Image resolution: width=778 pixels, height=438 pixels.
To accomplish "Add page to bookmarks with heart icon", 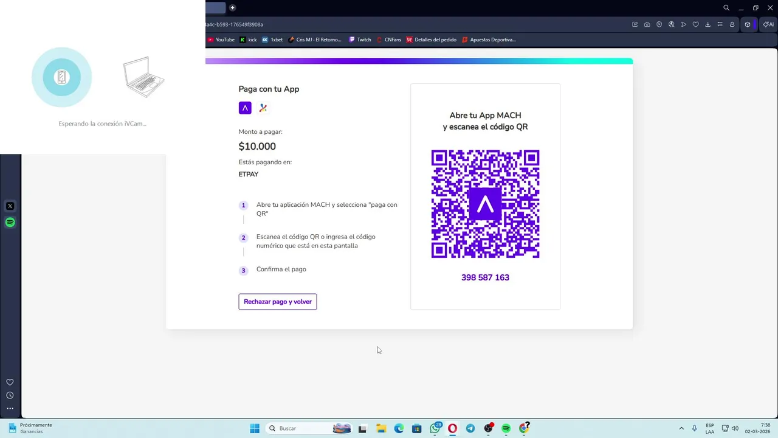I will (696, 24).
